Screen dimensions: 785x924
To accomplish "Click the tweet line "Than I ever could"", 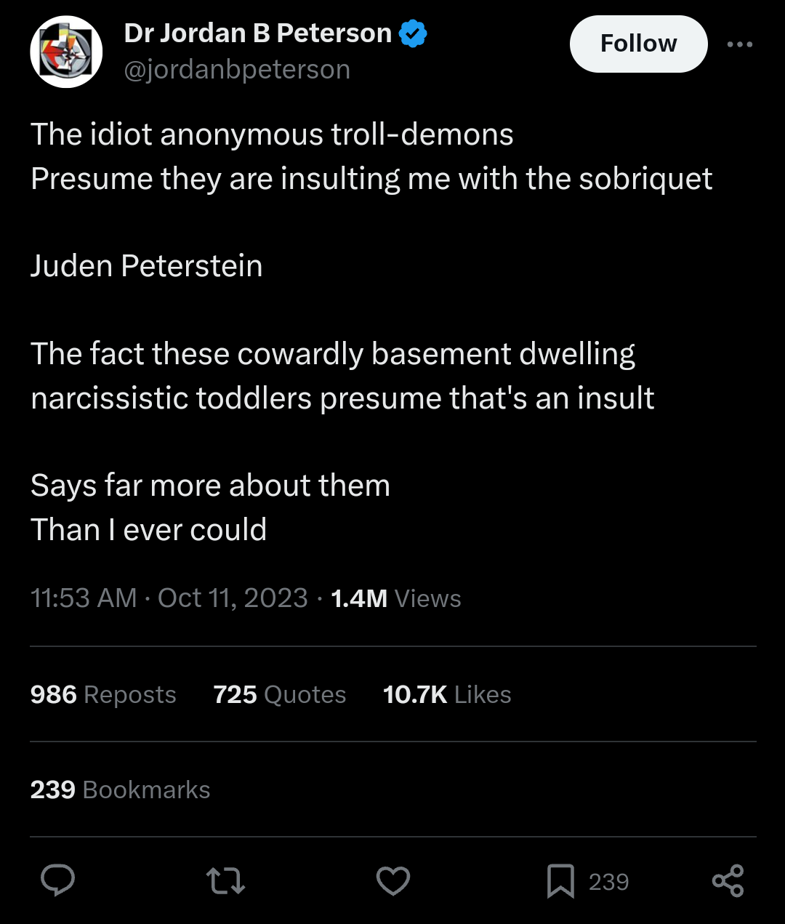I will (x=148, y=530).
